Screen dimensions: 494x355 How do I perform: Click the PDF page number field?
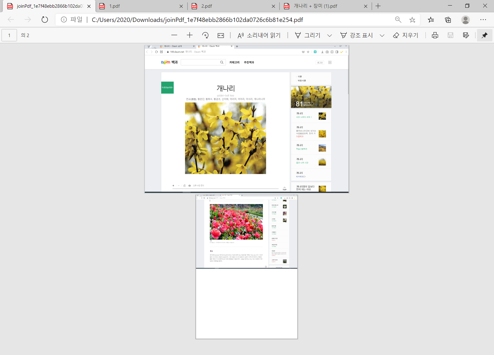[9, 35]
